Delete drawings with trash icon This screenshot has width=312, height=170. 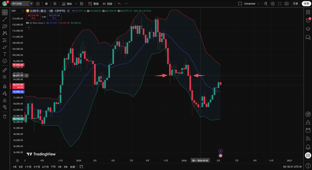click(5, 116)
